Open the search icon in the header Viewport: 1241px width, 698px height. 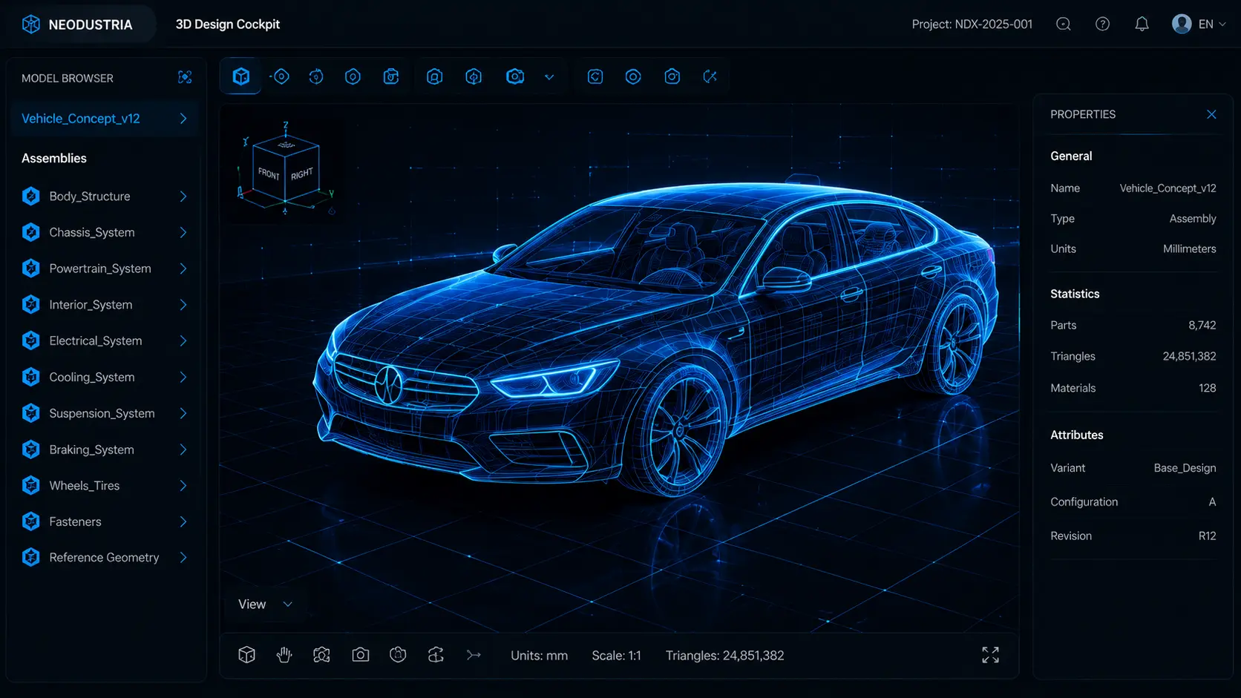tap(1064, 24)
